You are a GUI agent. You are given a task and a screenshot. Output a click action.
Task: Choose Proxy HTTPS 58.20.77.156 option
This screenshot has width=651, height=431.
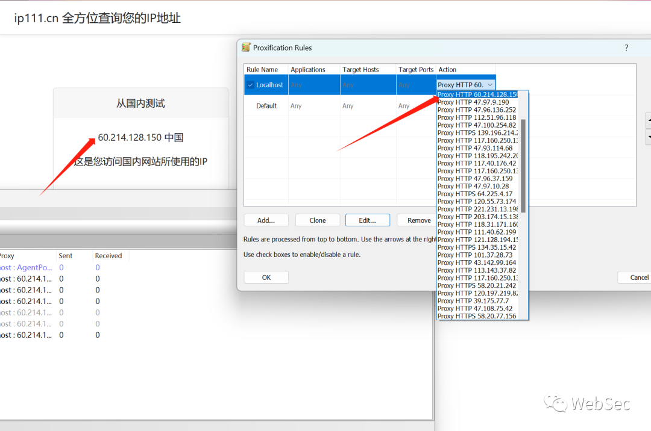[x=477, y=316]
